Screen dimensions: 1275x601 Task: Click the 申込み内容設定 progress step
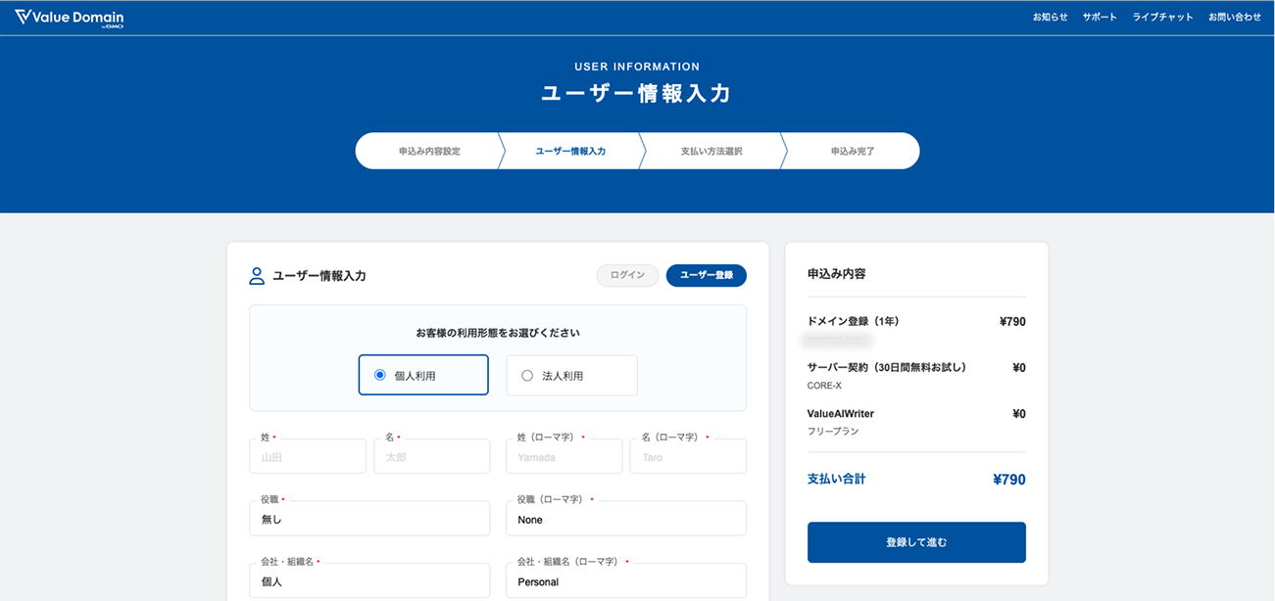point(429,152)
